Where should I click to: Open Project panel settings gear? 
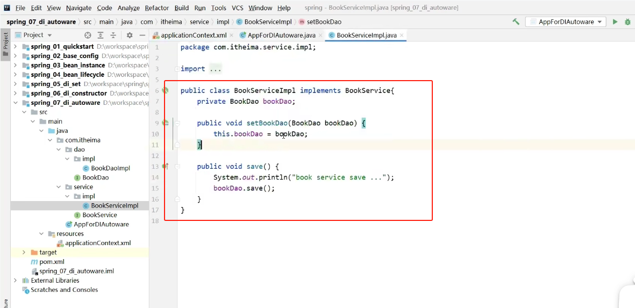(x=130, y=35)
